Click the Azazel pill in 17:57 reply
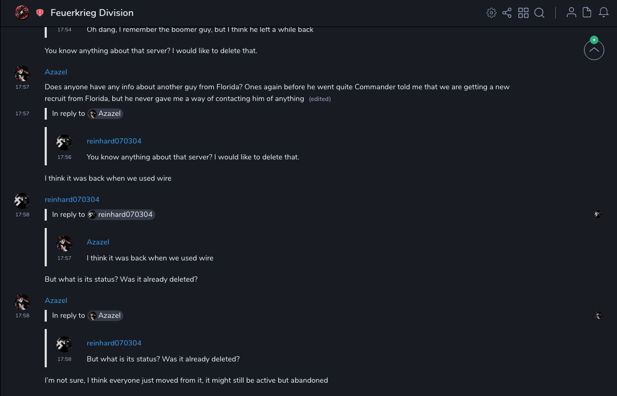This screenshot has height=396, width=617. click(105, 114)
